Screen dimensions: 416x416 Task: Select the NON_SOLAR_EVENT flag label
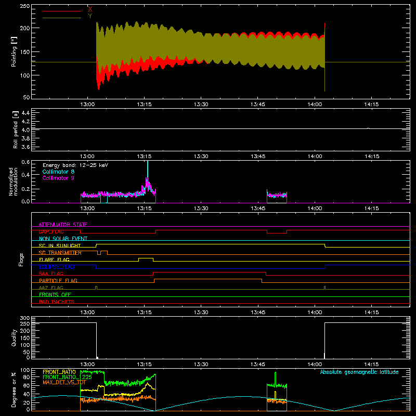tap(63, 239)
